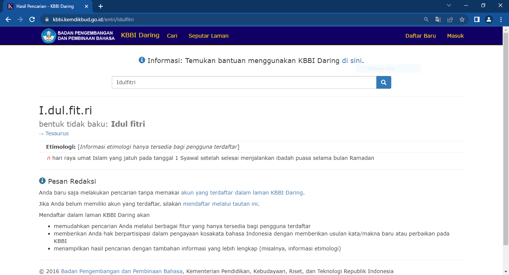The height and width of the screenshot is (275, 509).
Task: Select the Hasil Pencarian - KBBI Daring tab
Action: coord(48,6)
